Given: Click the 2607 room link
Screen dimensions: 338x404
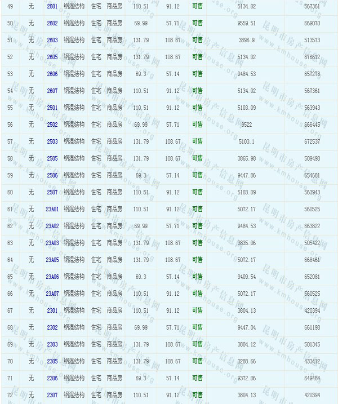Looking at the screenshot, I should click(x=52, y=91).
